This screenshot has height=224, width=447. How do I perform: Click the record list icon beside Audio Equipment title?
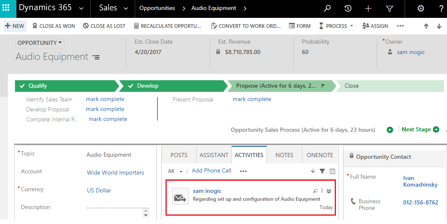tap(96, 57)
